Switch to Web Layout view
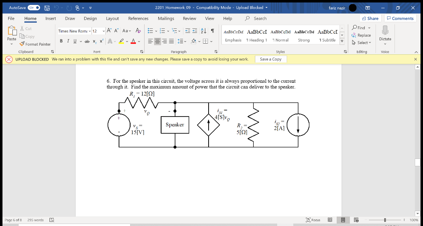Image resolution: width=423 pixels, height=226 pixels. pos(356,220)
